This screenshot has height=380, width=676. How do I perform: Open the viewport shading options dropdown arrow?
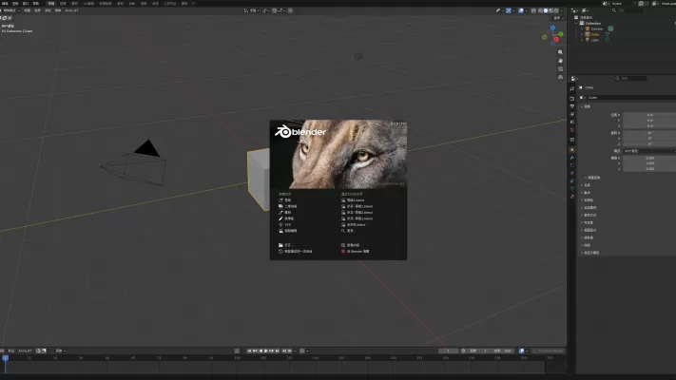pos(561,10)
